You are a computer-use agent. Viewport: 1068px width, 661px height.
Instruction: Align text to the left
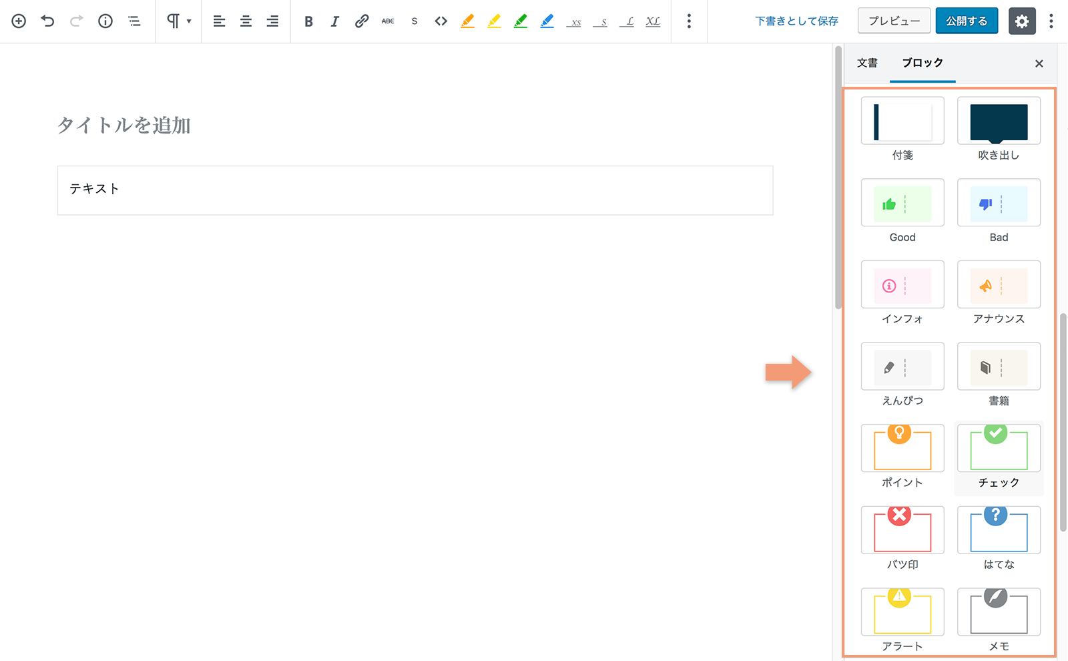219,21
